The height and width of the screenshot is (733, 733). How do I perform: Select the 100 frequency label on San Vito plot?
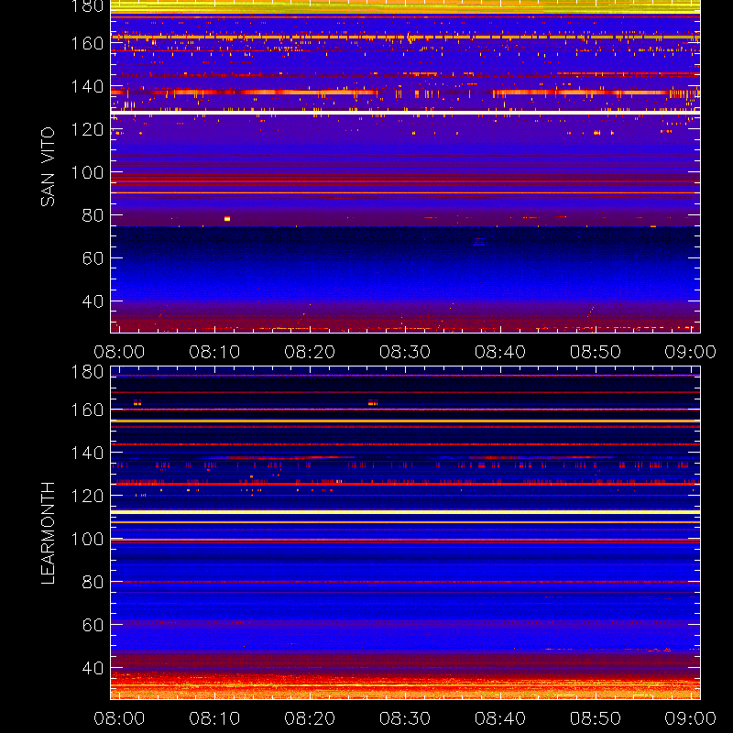coord(87,172)
